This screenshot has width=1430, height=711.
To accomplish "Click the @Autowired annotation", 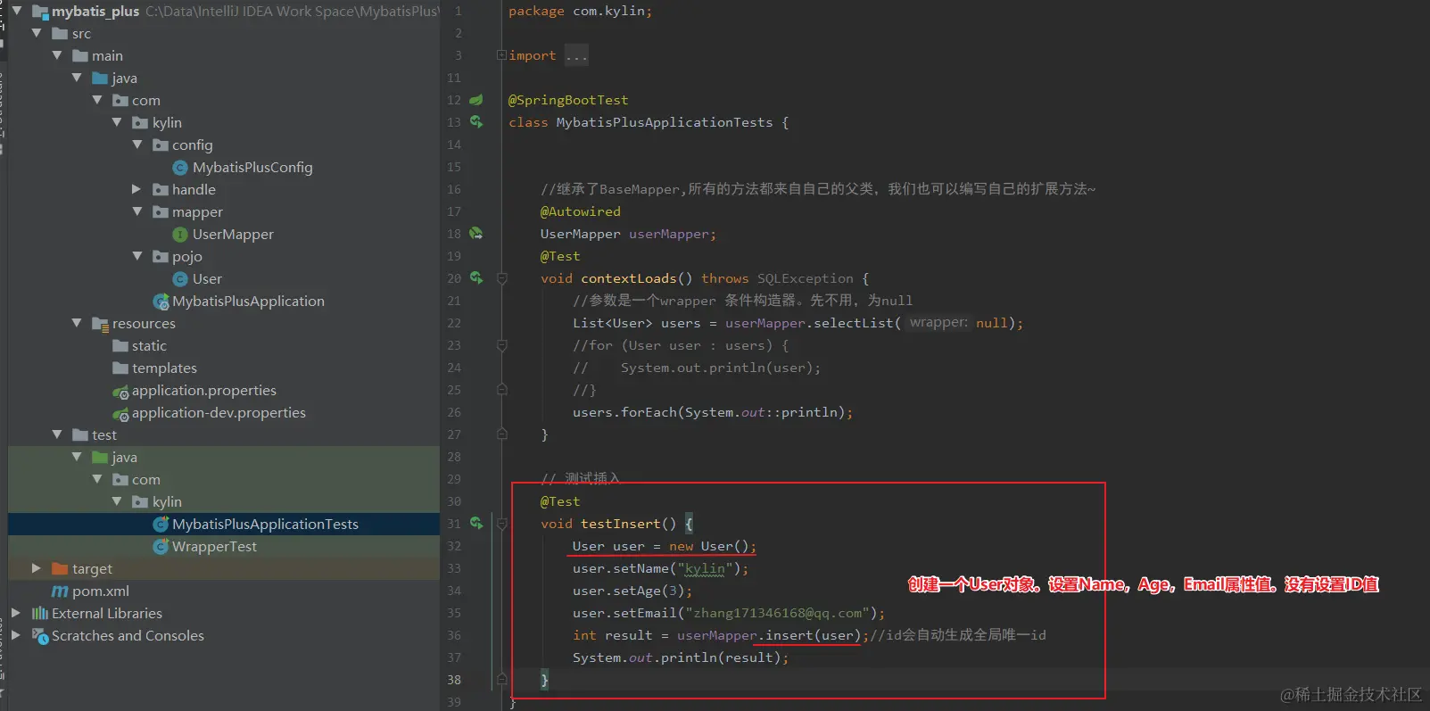I will click(581, 211).
